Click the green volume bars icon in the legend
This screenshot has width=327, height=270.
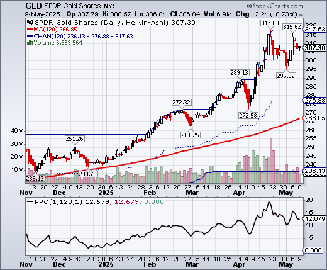coord(30,42)
